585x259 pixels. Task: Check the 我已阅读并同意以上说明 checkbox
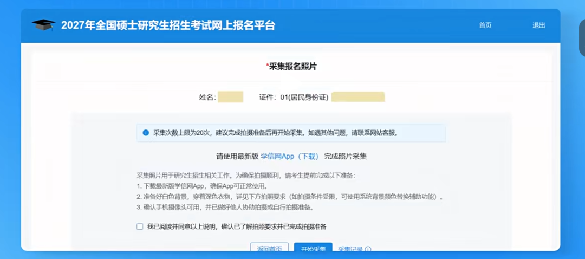pyautogui.click(x=140, y=226)
